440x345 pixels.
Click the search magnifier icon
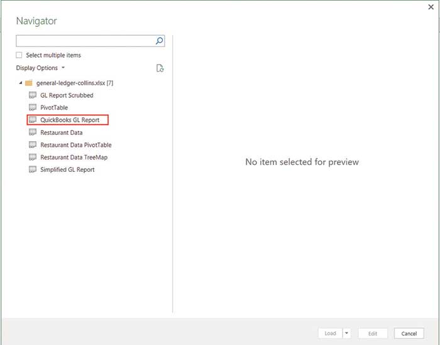pyautogui.click(x=160, y=41)
